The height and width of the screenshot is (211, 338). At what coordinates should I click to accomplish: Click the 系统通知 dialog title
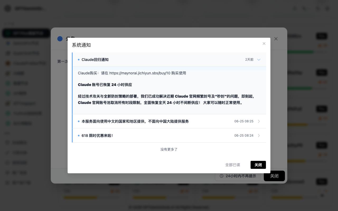click(81, 45)
